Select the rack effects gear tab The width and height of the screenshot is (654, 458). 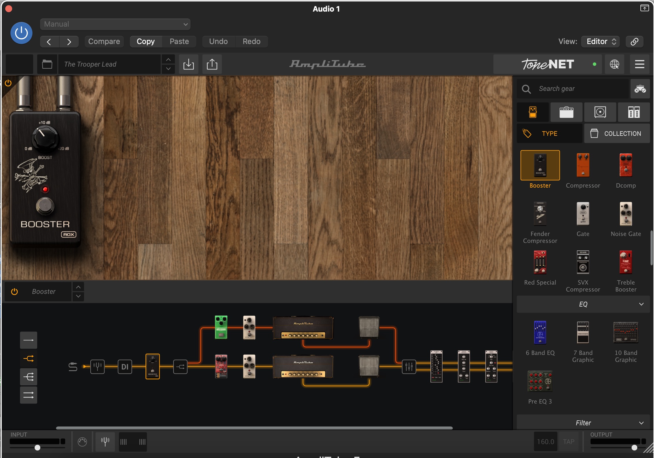coord(634,112)
